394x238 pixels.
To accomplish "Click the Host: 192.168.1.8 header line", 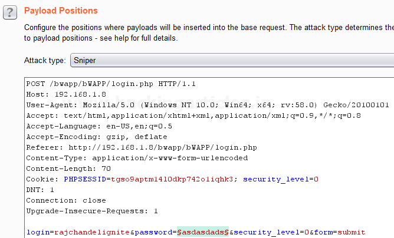I will pyautogui.click(x=66, y=94).
